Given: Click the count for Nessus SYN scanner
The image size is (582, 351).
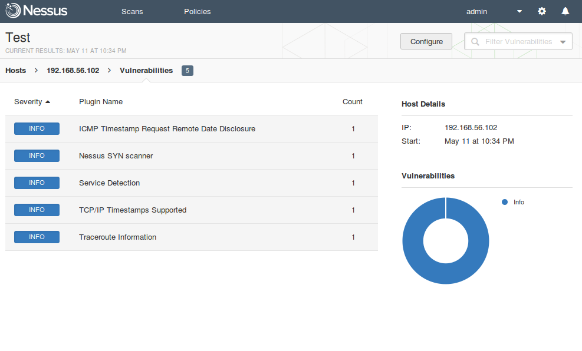Looking at the screenshot, I should tap(353, 156).
